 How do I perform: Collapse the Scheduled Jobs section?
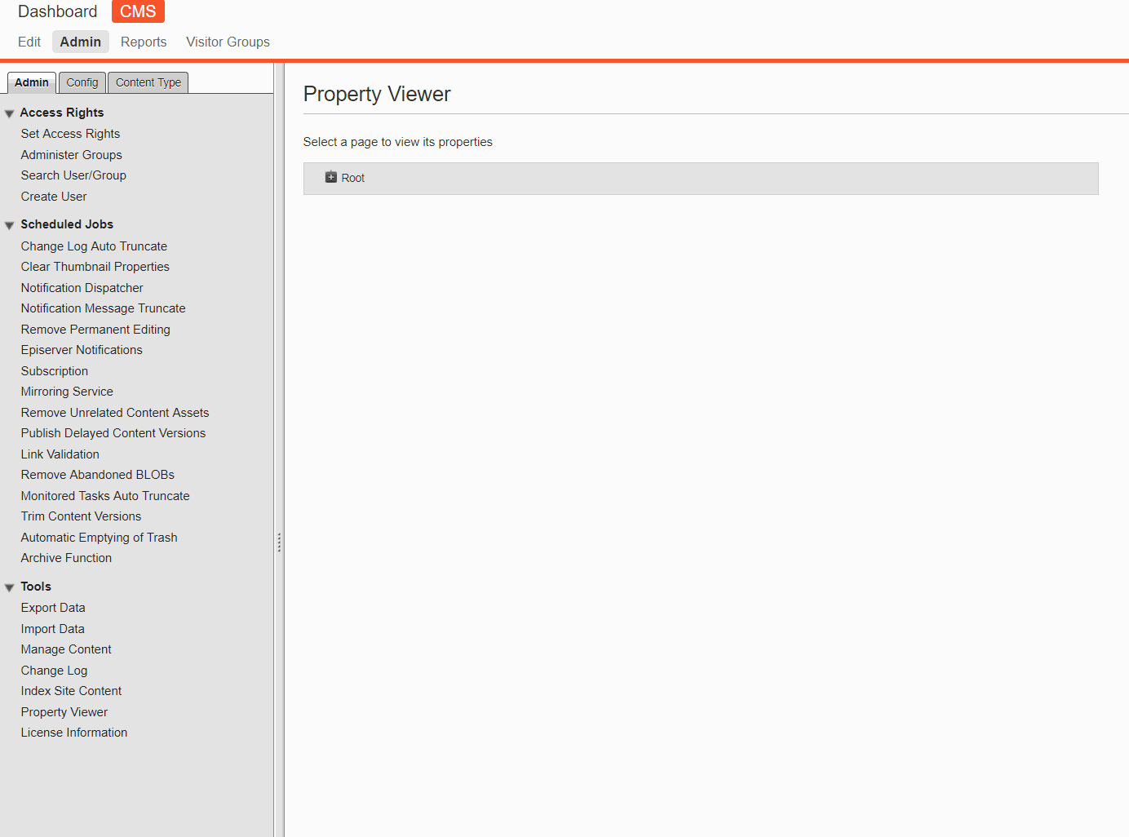(x=10, y=225)
